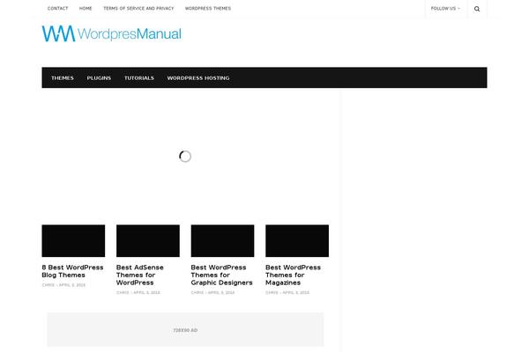
Task: Select Tutorials in main navigation
Action: (x=139, y=77)
